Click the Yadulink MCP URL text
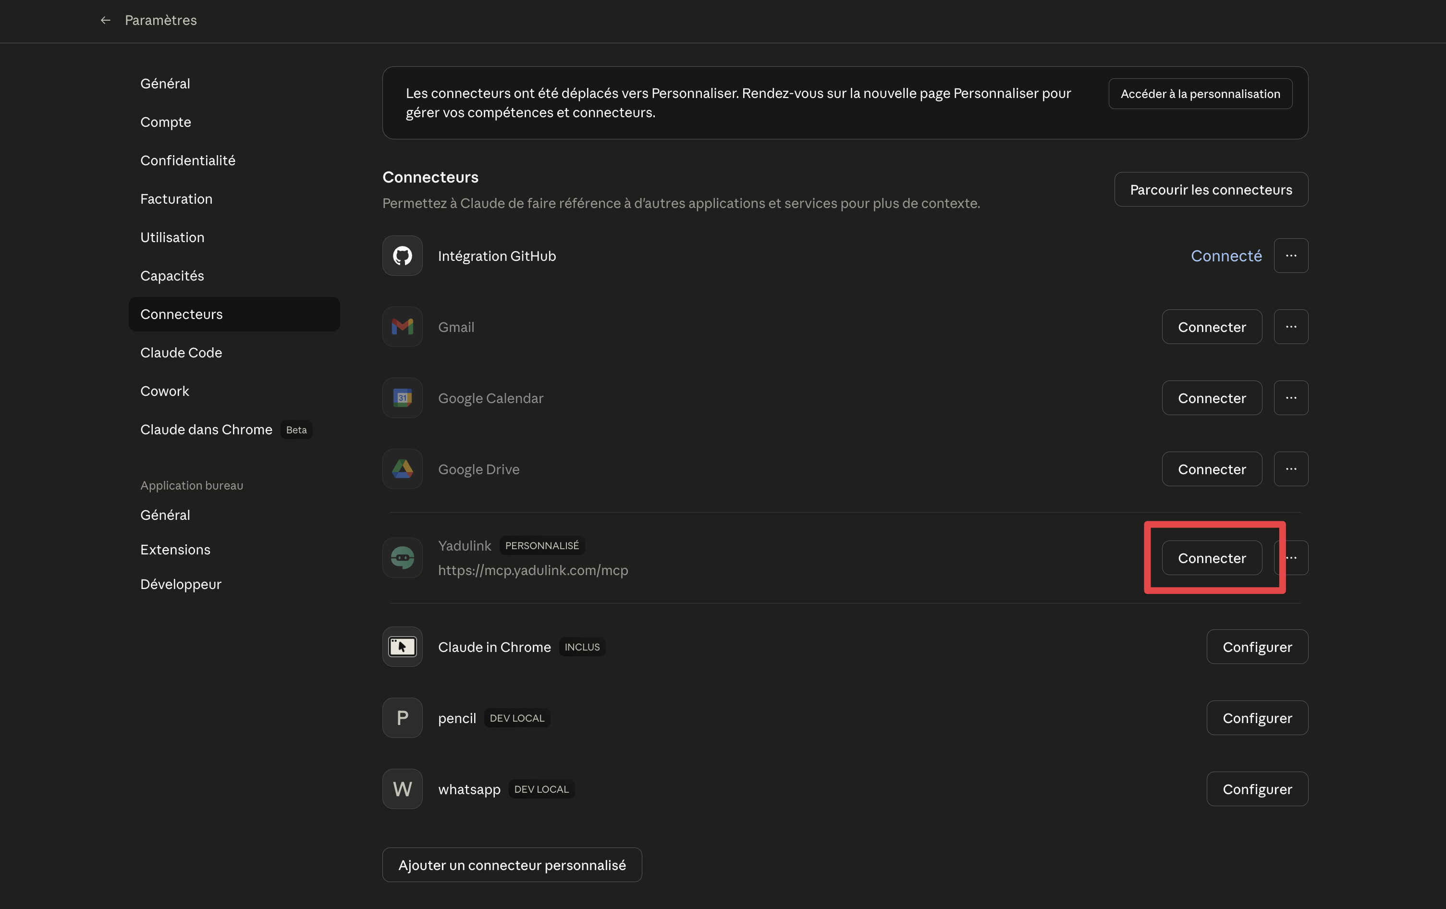Screen dimensions: 1446x909 pyautogui.click(x=533, y=570)
